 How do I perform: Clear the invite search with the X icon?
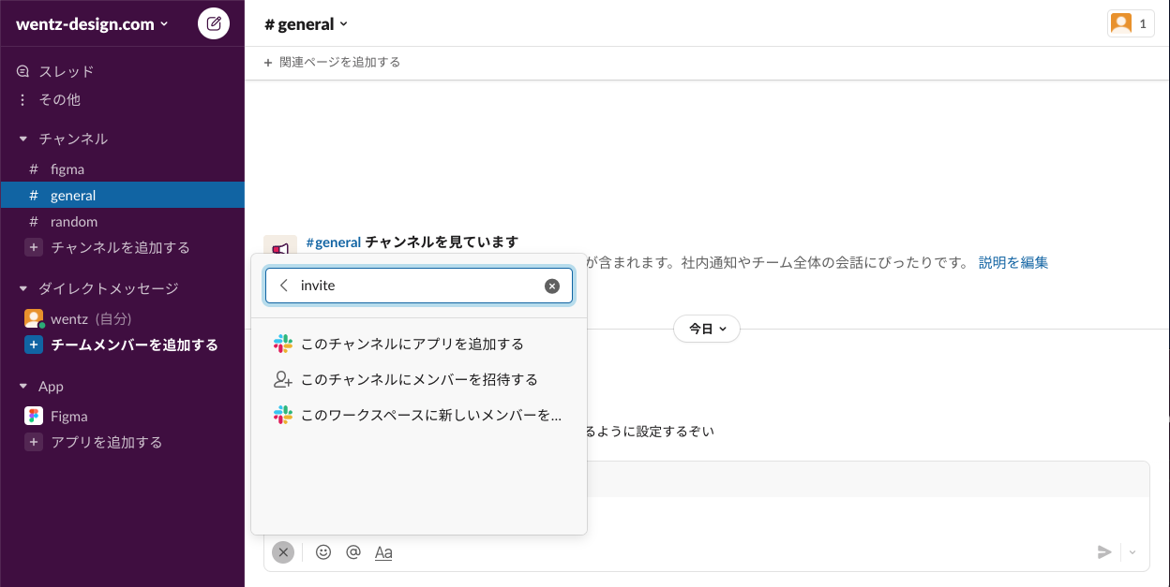click(x=552, y=286)
